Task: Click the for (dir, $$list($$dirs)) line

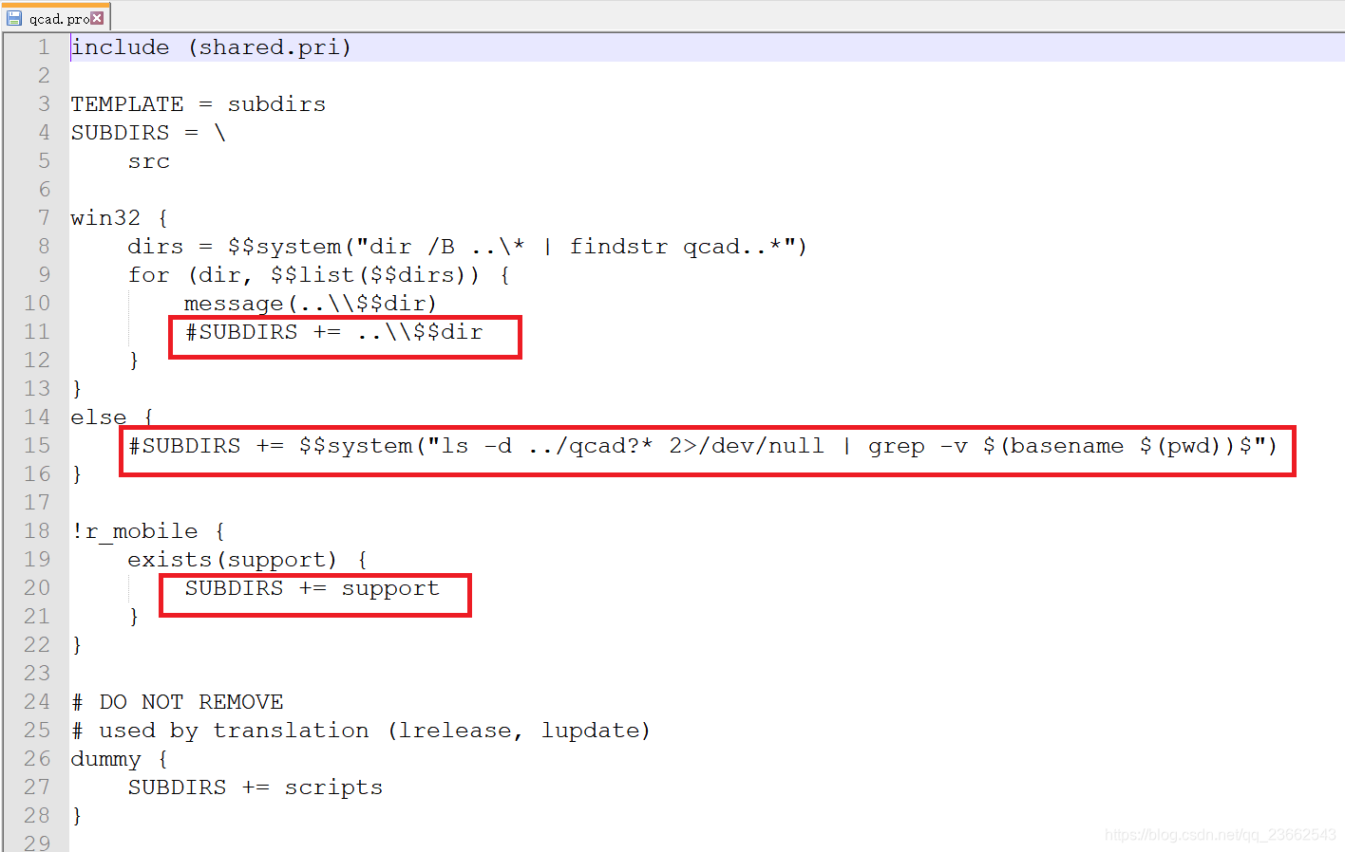Action: [x=319, y=275]
